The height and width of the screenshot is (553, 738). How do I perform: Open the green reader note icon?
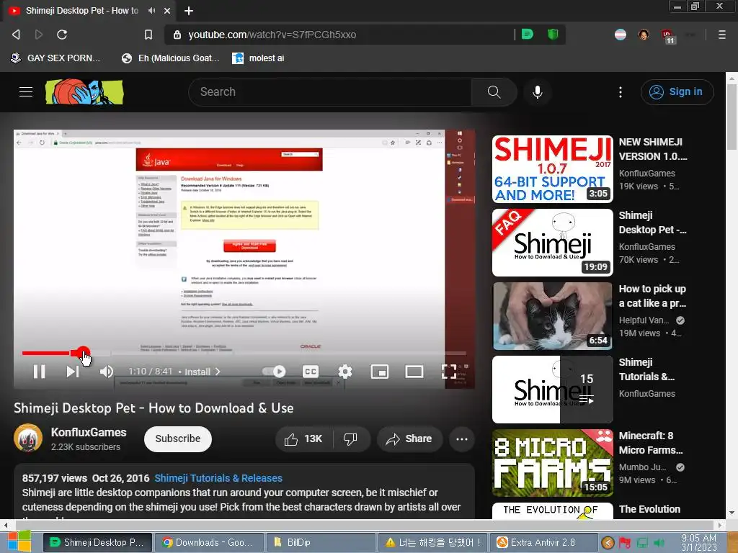click(528, 34)
